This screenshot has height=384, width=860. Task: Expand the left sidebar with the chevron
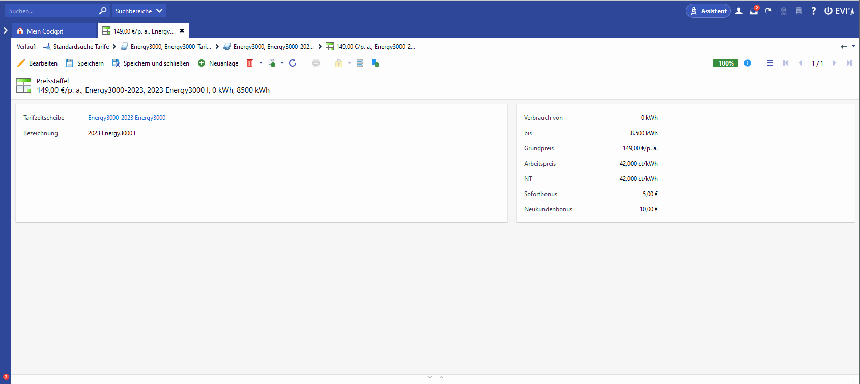click(x=6, y=30)
